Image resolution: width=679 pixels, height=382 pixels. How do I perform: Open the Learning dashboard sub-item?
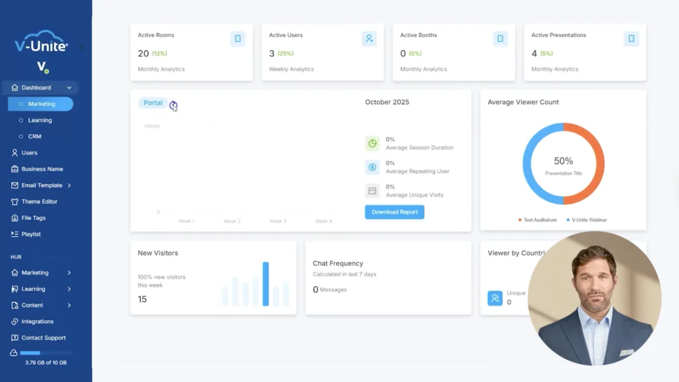click(x=40, y=120)
